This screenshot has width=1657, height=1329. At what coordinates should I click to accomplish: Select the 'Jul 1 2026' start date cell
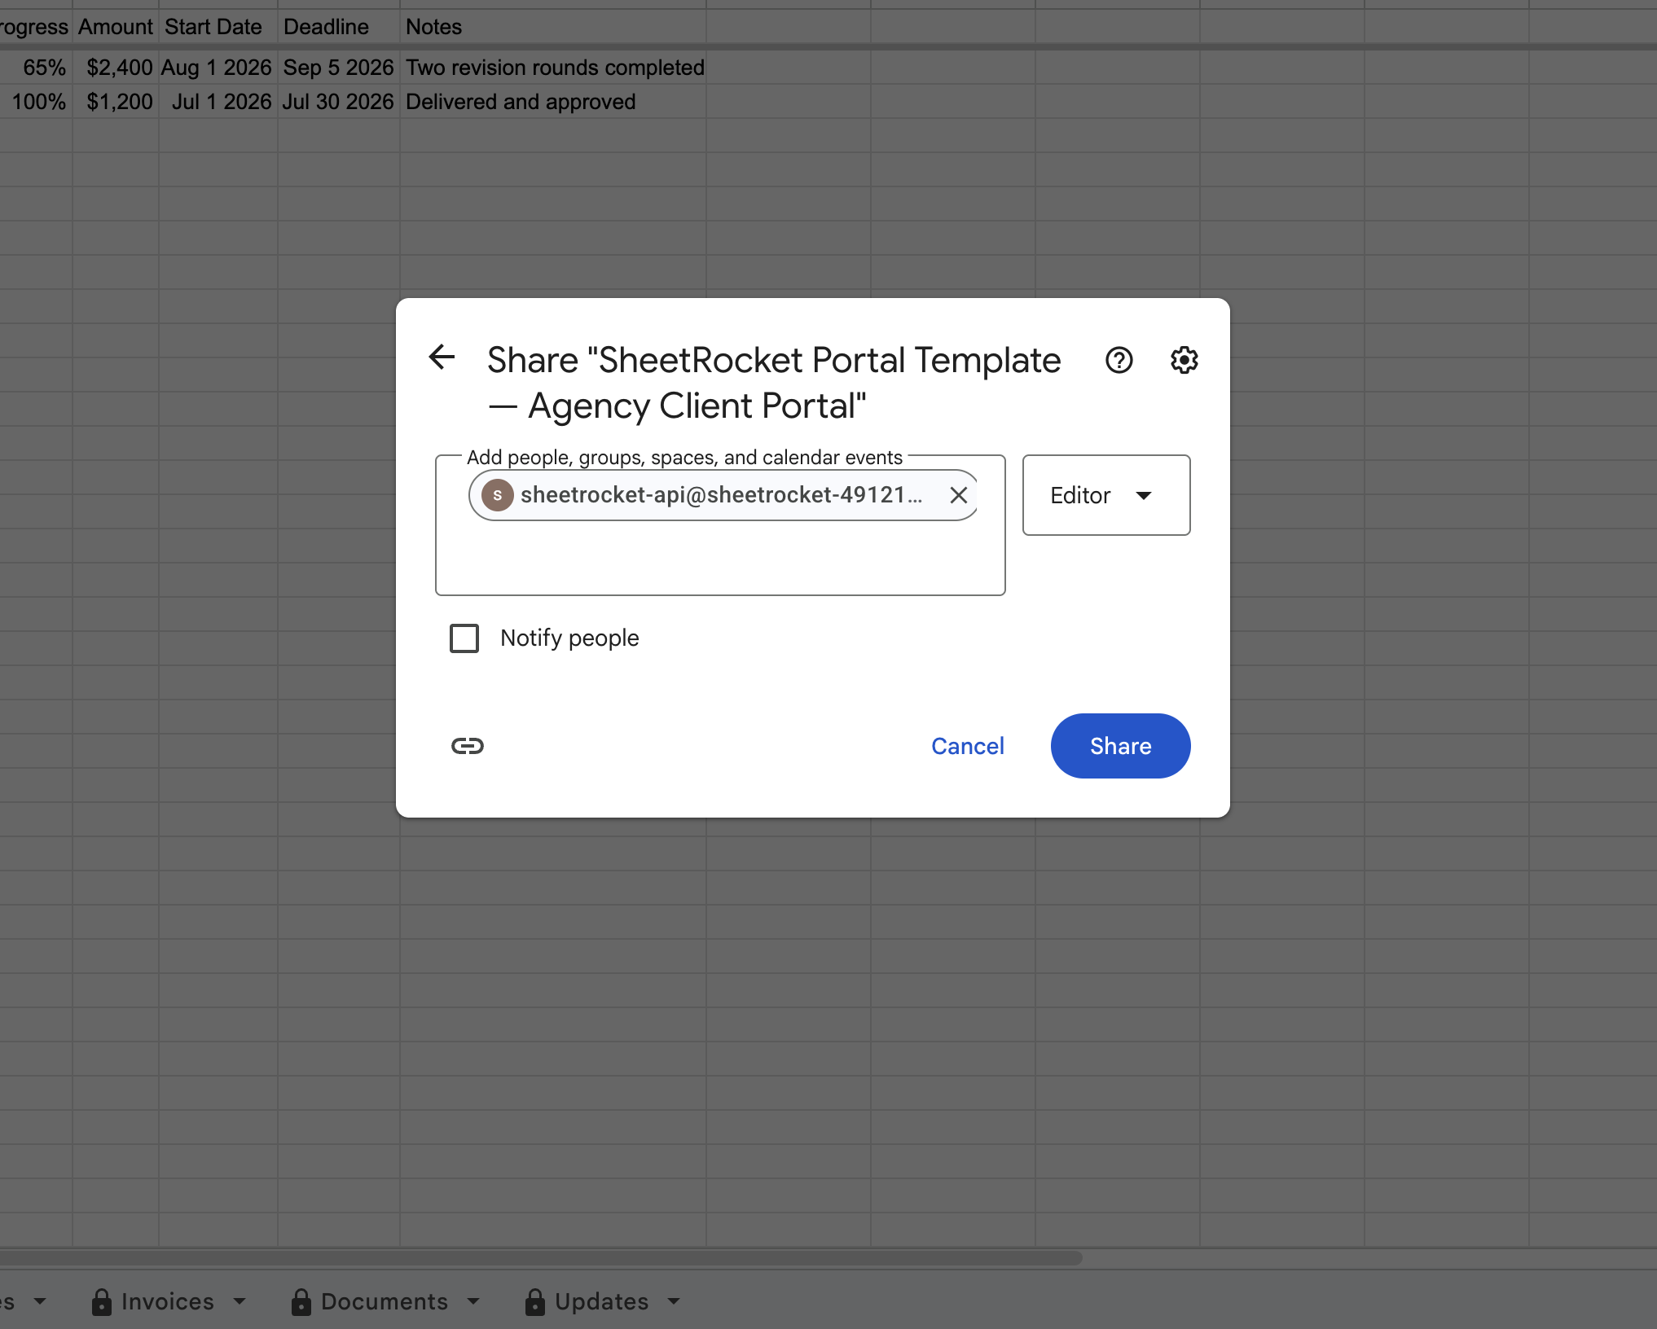(x=218, y=102)
